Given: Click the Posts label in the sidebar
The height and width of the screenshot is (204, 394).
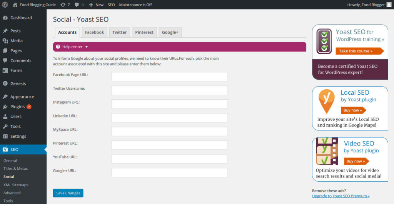Looking at the screenshot, I should tap(15, 31).
